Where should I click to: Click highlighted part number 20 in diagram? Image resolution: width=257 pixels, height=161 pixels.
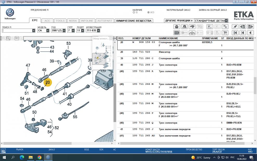pyautogui.click(x=48, y=82)
